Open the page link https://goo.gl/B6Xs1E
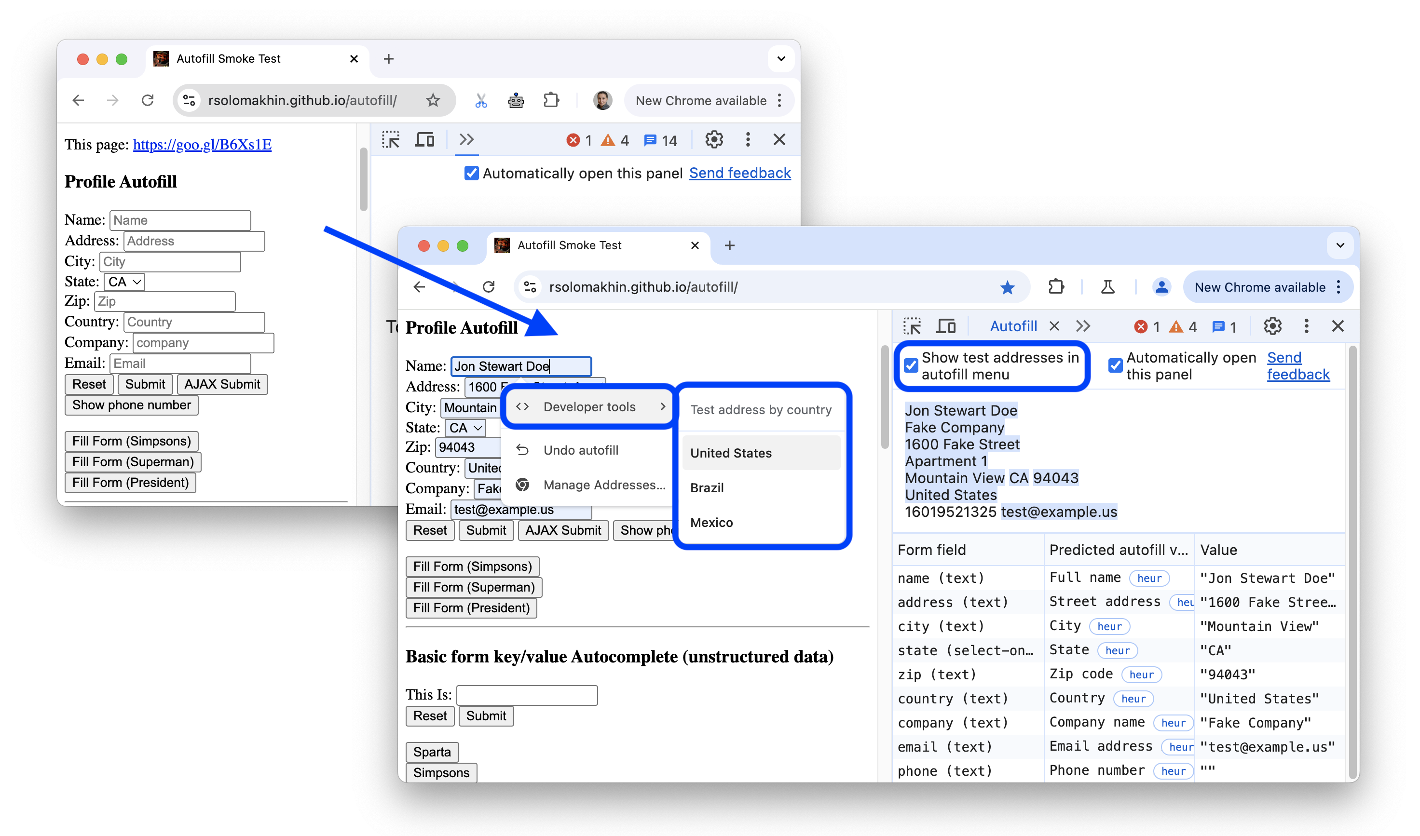The image size is (1420, 836). coord(201,144)
